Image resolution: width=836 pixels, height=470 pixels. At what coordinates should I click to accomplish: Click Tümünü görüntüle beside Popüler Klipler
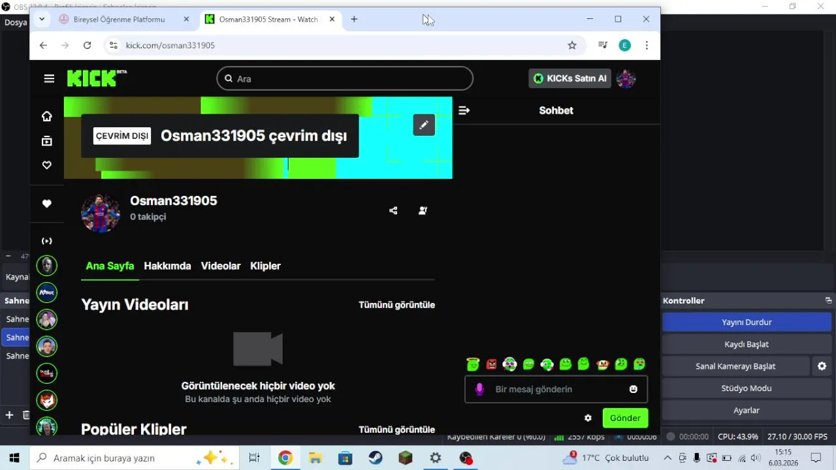[x=396, y=430]
